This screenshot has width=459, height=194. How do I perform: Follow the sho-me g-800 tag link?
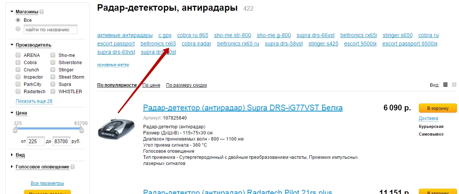[x=274, y=36]
